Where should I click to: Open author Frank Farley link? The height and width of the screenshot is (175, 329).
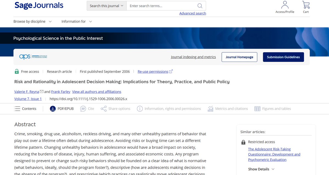pyautogui.click(x=61, y=92)
